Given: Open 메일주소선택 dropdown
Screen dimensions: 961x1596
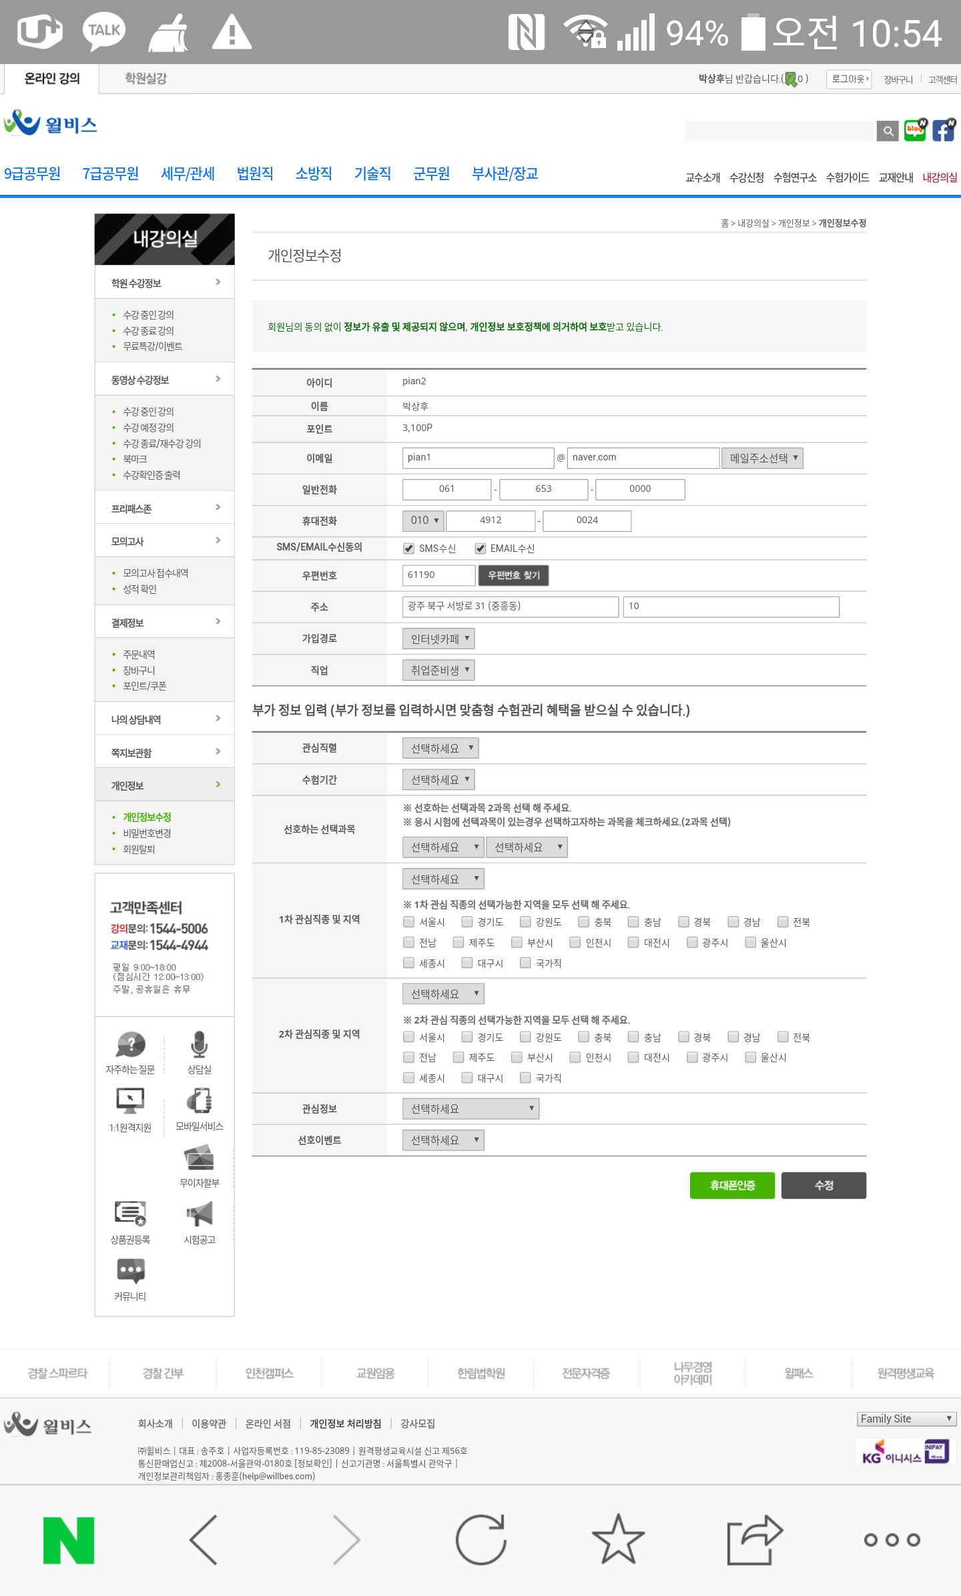Looking at the screenshot, I should (x=761, y=458).
